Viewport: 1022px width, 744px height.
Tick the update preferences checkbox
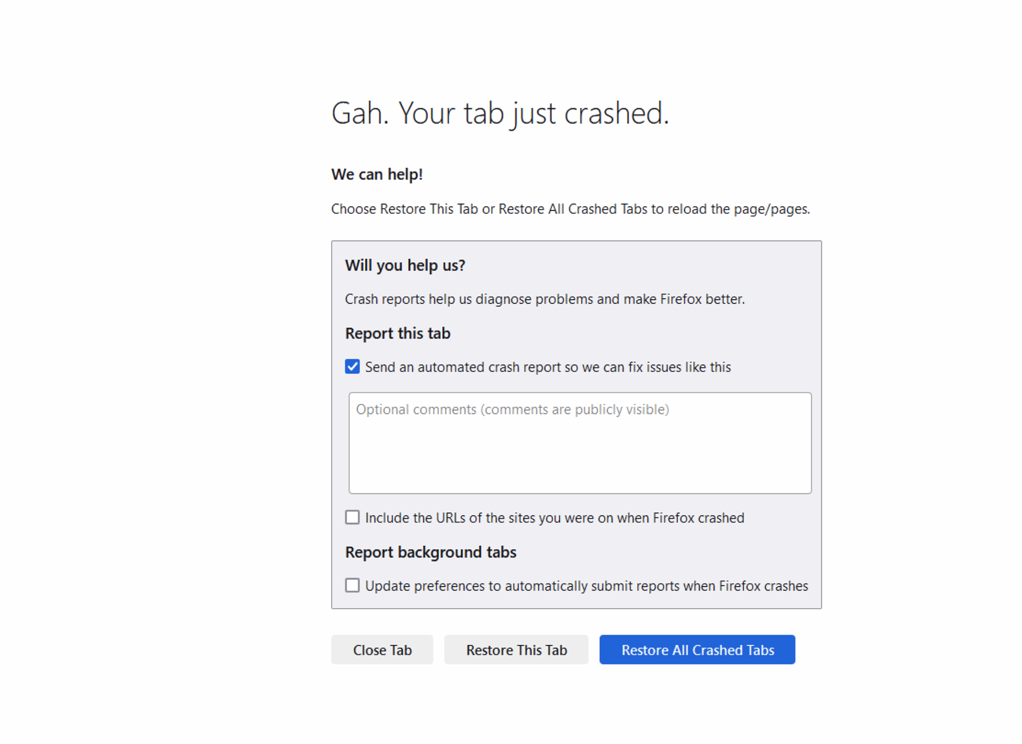pos(352,585)
